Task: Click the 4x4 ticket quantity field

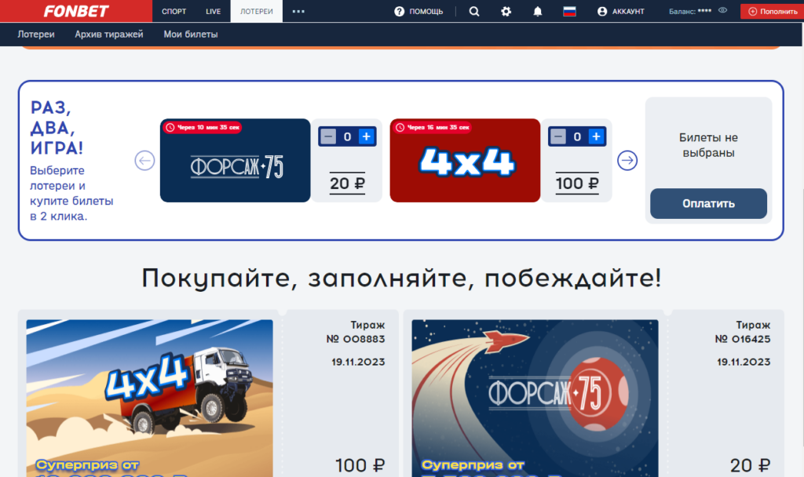Action: click(x=577, y=137)
